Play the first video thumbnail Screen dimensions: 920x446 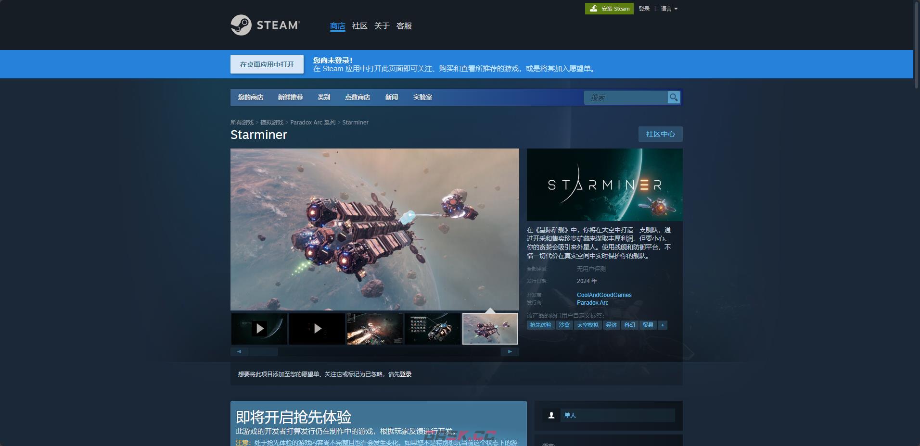point(259,329)
